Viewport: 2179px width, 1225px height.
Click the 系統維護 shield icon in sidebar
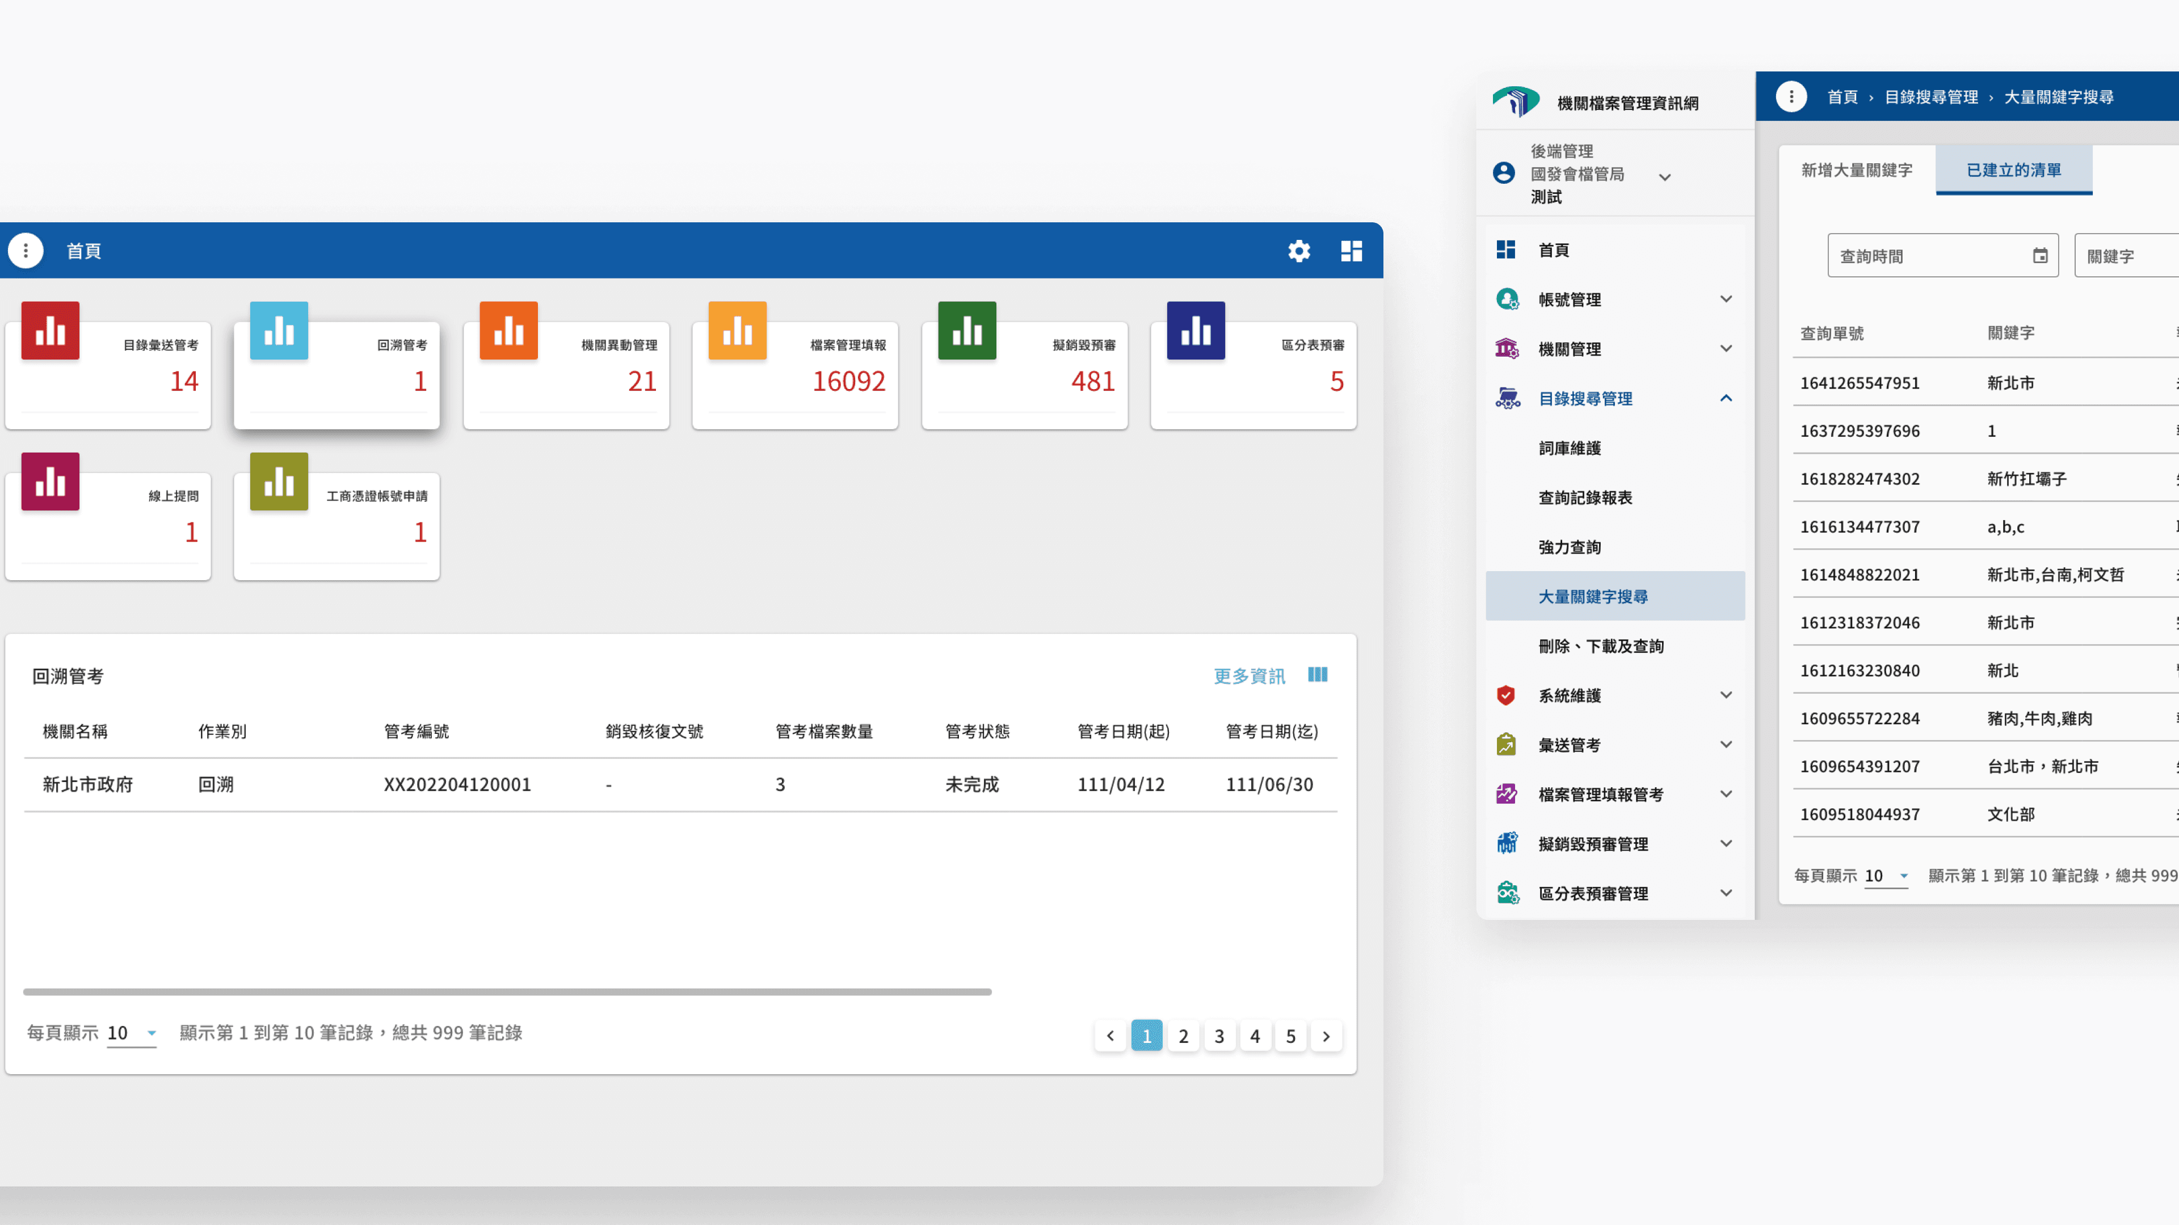point(1505,695)
